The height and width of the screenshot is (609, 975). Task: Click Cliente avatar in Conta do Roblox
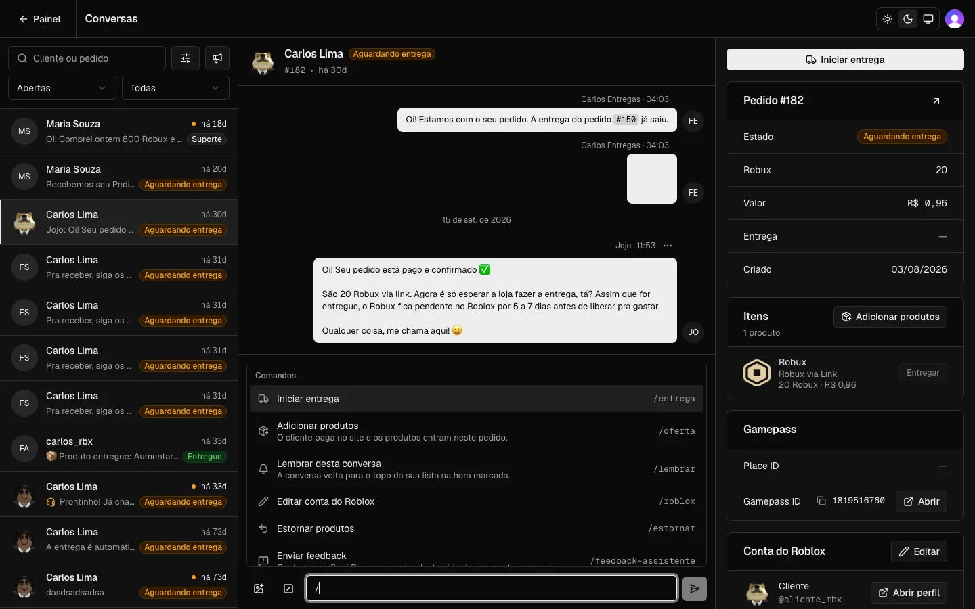(757, 593)
